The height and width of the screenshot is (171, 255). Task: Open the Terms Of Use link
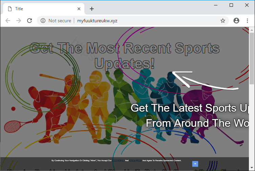(x=118, y=161)
